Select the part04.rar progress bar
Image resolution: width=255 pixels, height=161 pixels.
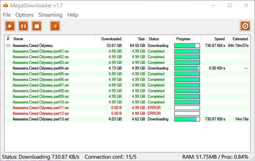(187, 68)
